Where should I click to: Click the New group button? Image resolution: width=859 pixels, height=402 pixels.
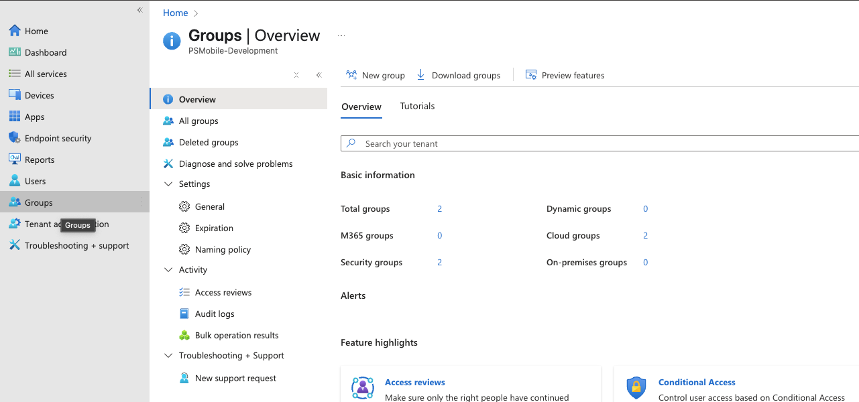[376, 75]
